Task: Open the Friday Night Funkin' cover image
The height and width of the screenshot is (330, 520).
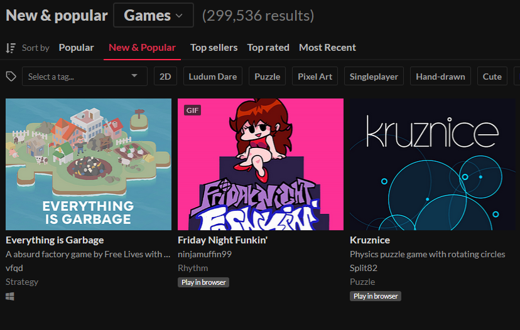Action: click(261, 164)
